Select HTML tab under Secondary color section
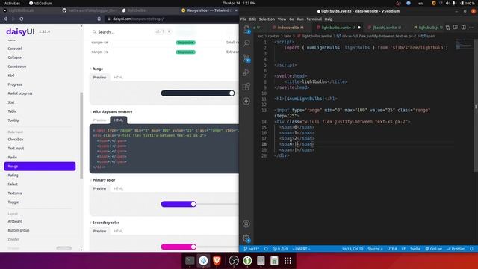This screenshot has width=478, height=269. 118,231
